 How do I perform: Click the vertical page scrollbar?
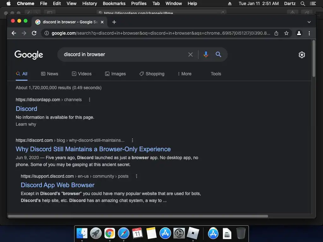pyautogui.click(x=314, y=58)
